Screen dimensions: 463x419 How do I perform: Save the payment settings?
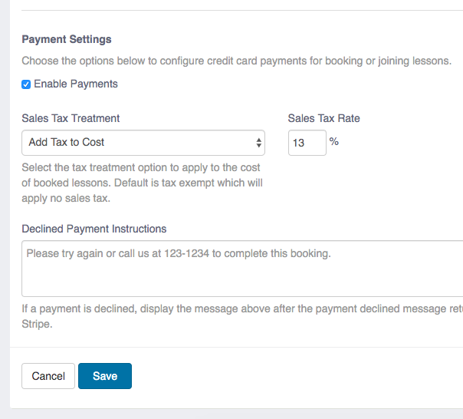click(105, 376)
